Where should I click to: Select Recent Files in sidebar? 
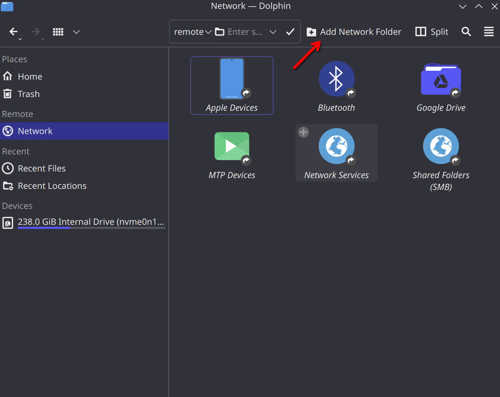[x=41, y=169]
